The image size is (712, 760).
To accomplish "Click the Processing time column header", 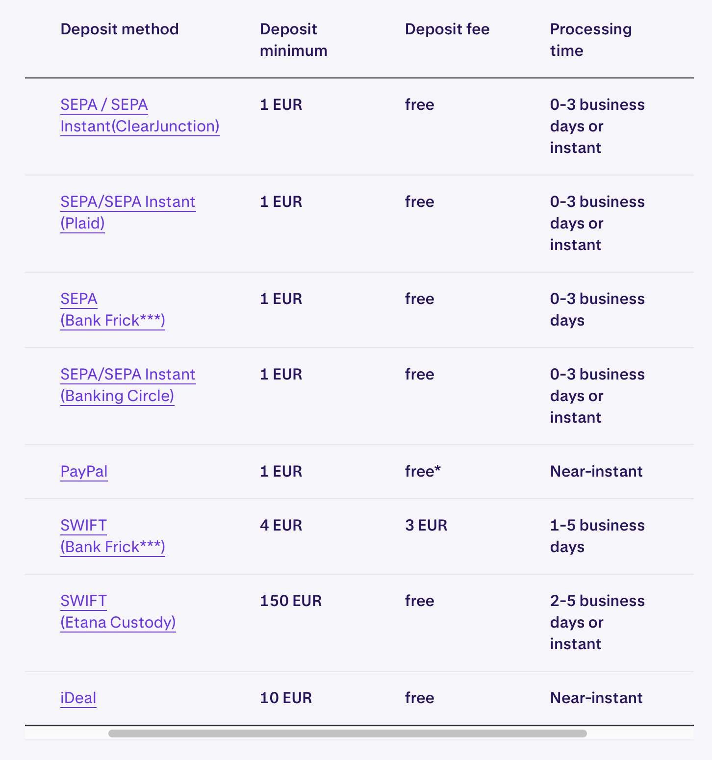I will [591, 40].
